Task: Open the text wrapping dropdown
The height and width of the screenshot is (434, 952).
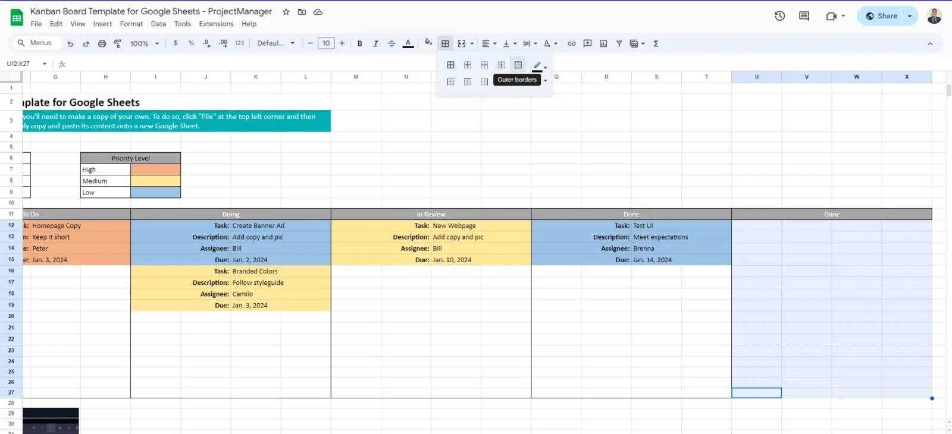Action: point(530,43)
